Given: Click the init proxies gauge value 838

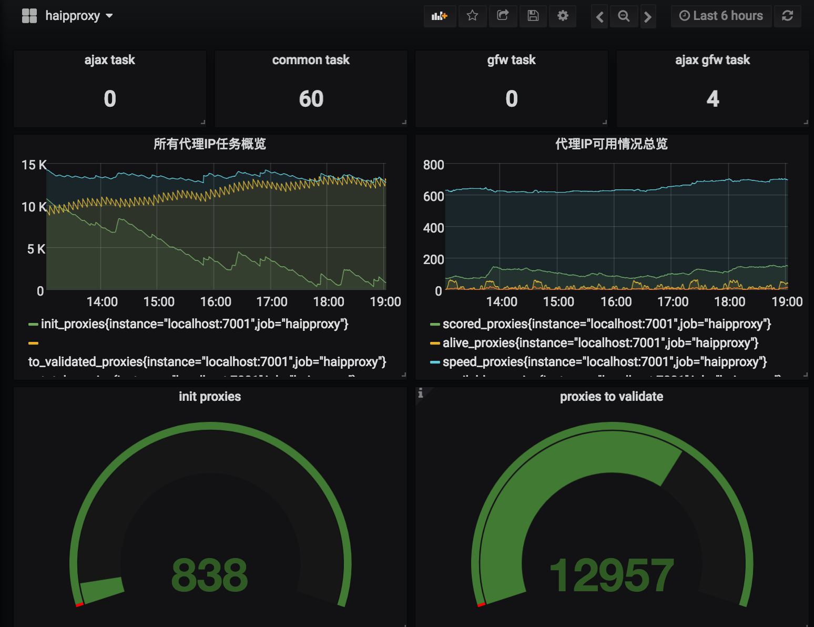Looking at the screenshot, I should pyautogui.click(x=209, y=575).
